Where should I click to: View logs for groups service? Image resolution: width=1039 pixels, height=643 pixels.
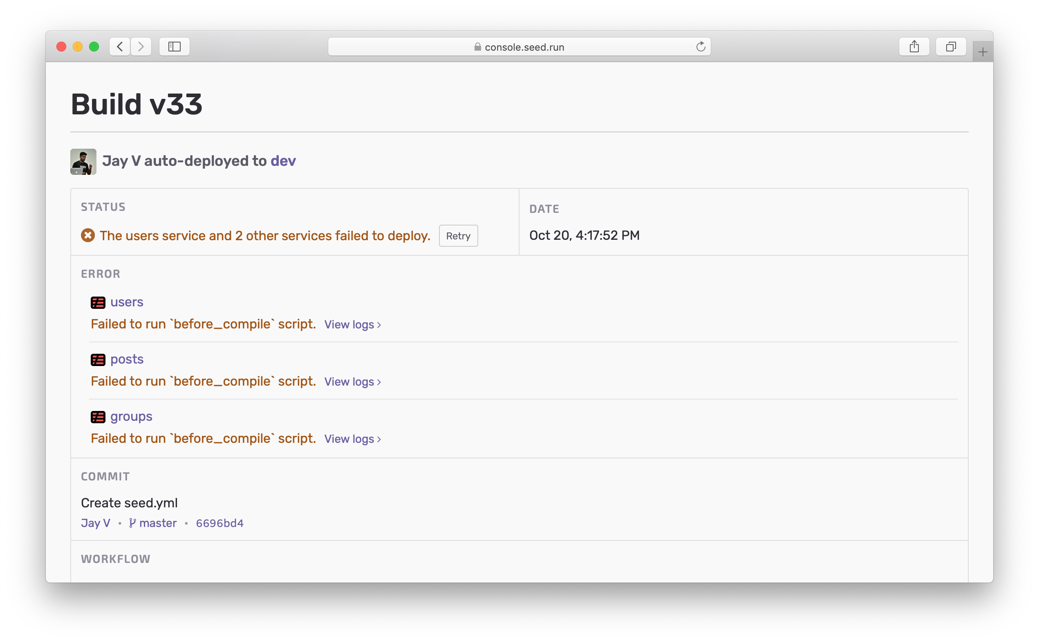[352, 439]
